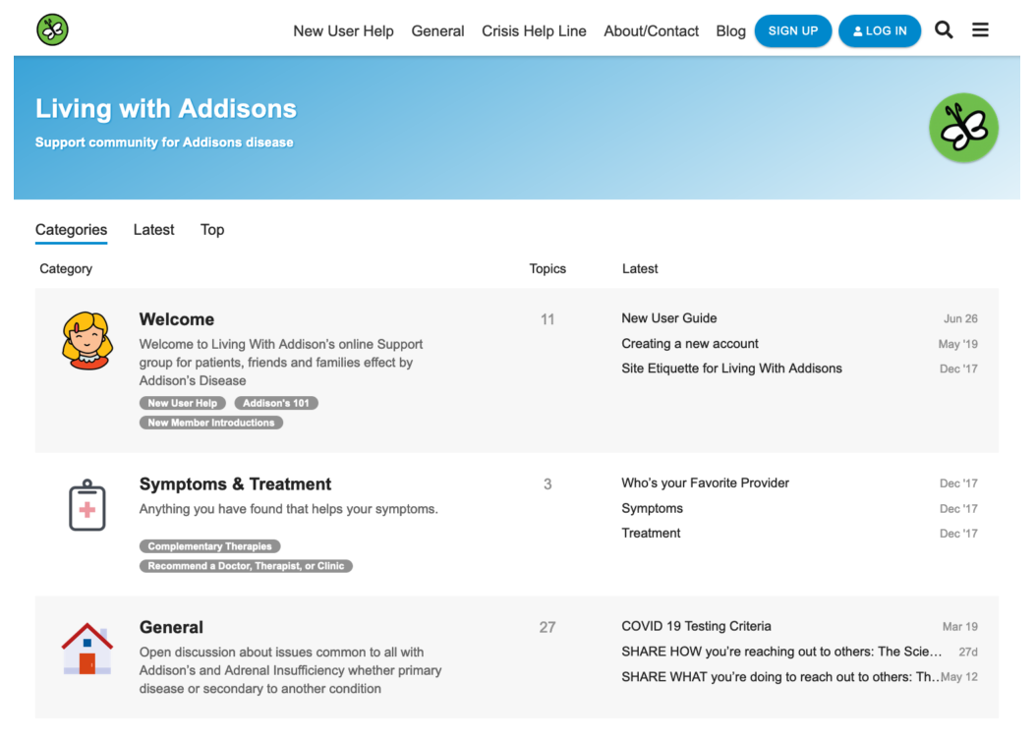The image size is (1036, 739).
Task: Open Site Etiquette for Living With Addisons
Action: pyautogui.click(x=731, y=369)
